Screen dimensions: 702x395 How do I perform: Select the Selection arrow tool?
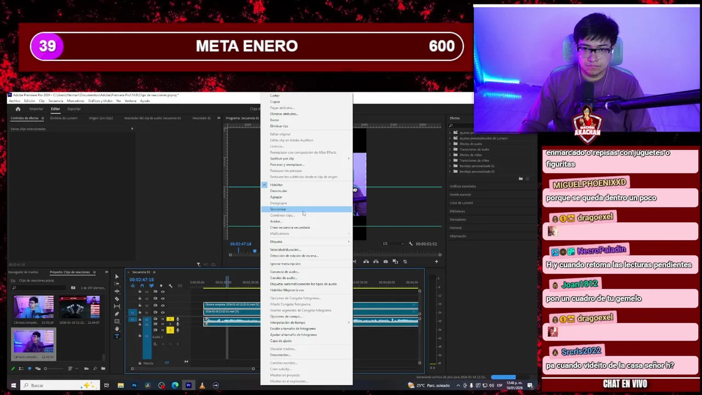click(117, 276)
